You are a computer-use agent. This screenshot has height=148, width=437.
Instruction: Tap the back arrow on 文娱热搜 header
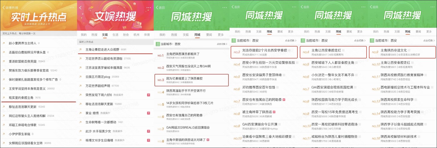[80, 8]
